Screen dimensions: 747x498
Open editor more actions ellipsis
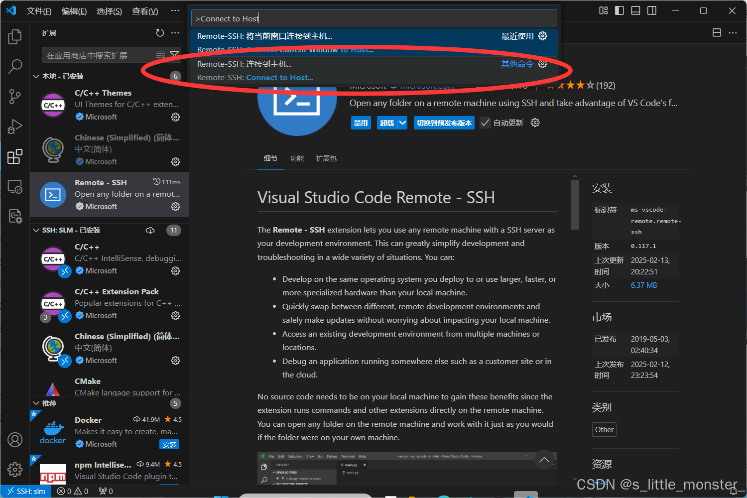(x=733, y=33)
